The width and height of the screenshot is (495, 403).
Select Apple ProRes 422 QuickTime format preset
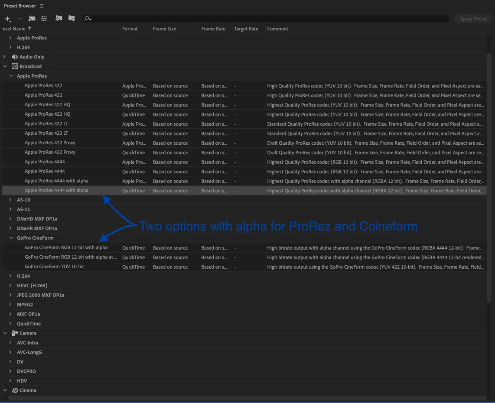tap(244, 95)
